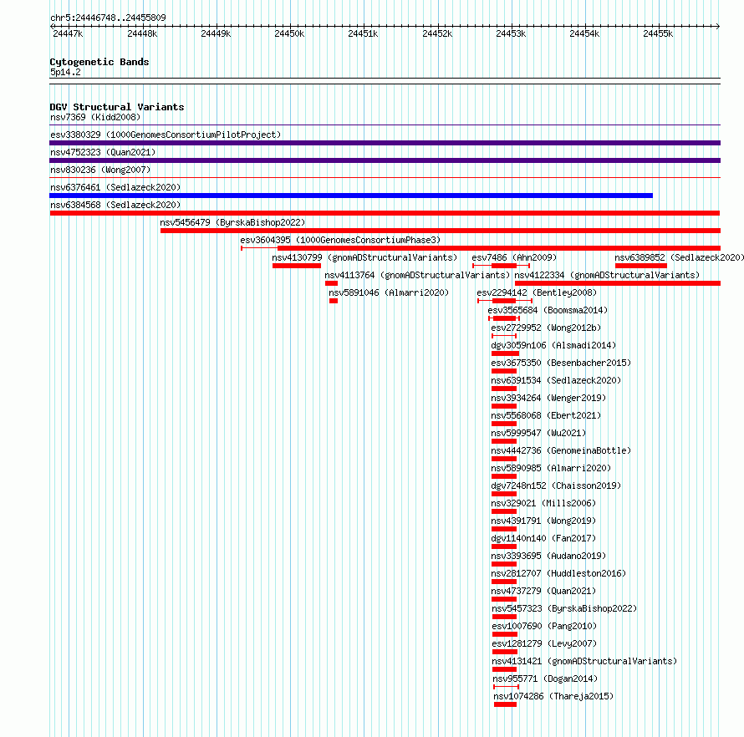The width and height of the screenshot is (744, 737).
Task: Click nsv4131421 (gnomADStructuralVariants) label
Action: click(584, 661)
